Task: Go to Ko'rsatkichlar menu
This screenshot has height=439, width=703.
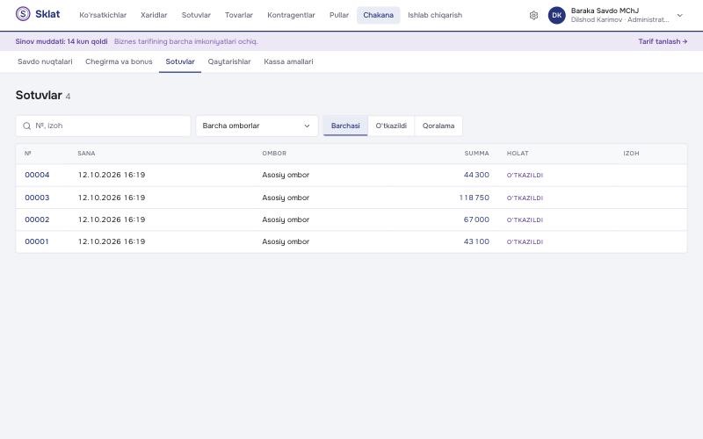Action: pyautogui.click(x=103, y=15)
